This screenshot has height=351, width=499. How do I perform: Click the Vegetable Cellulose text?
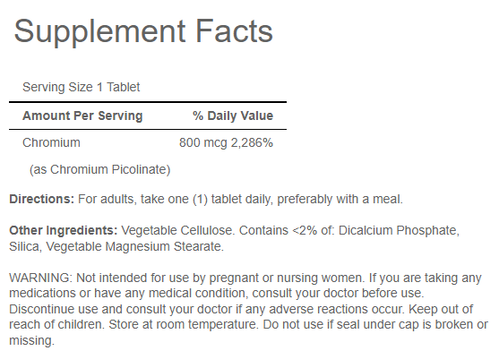coord(178,230)
